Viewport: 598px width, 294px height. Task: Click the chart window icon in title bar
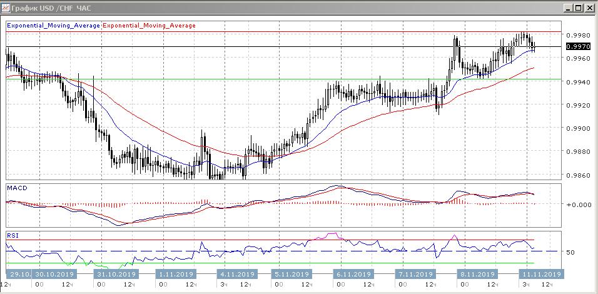(6, 8)
